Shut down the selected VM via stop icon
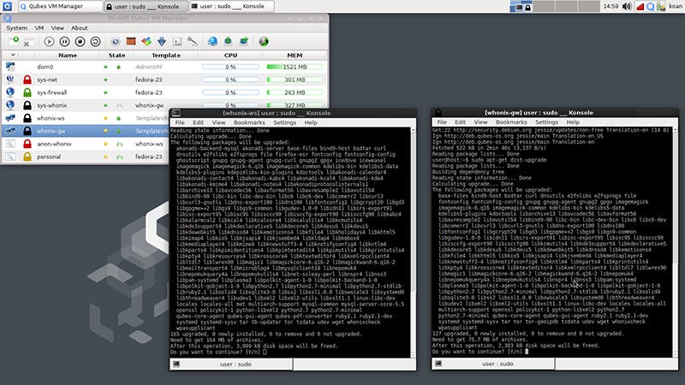 [x=80, y=41]
